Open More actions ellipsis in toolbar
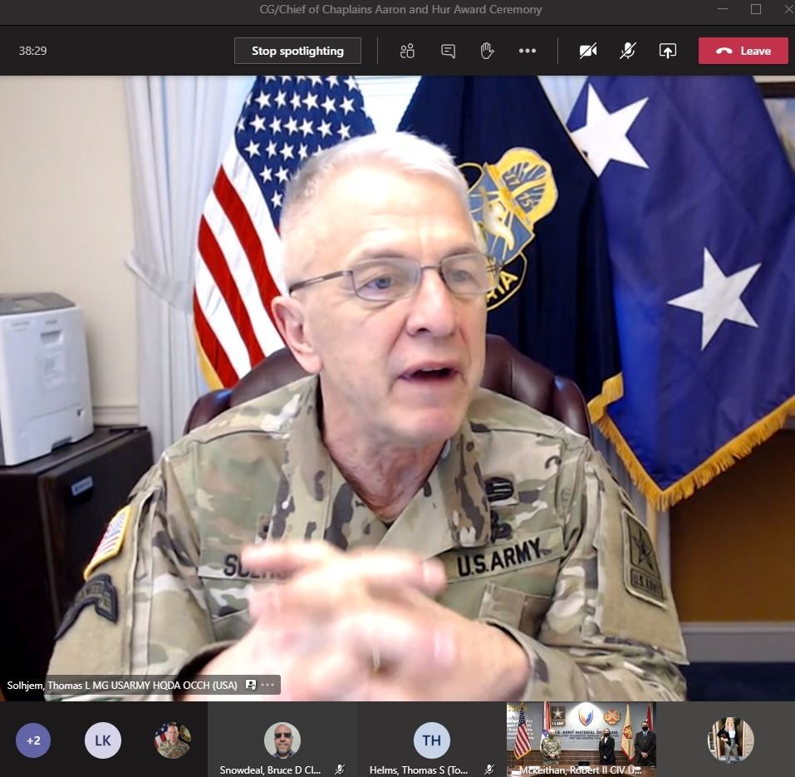795x777 pixels. click(x=528, y=51)
